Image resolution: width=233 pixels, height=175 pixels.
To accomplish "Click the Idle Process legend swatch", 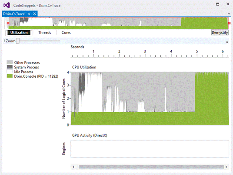I will point(10,72).
